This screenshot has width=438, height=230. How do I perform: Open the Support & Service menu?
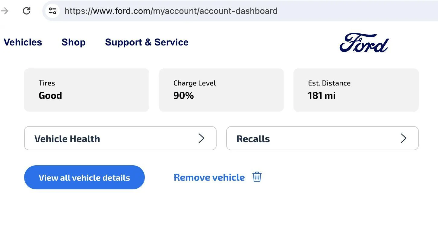point(147,42)
